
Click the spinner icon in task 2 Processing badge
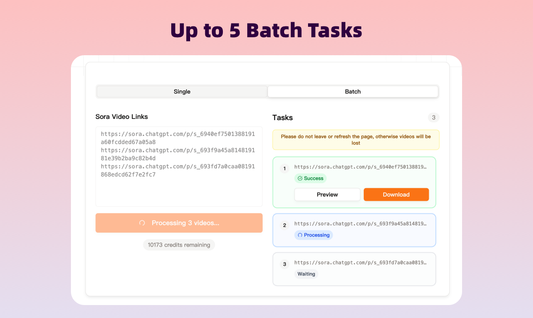[300, 235]
